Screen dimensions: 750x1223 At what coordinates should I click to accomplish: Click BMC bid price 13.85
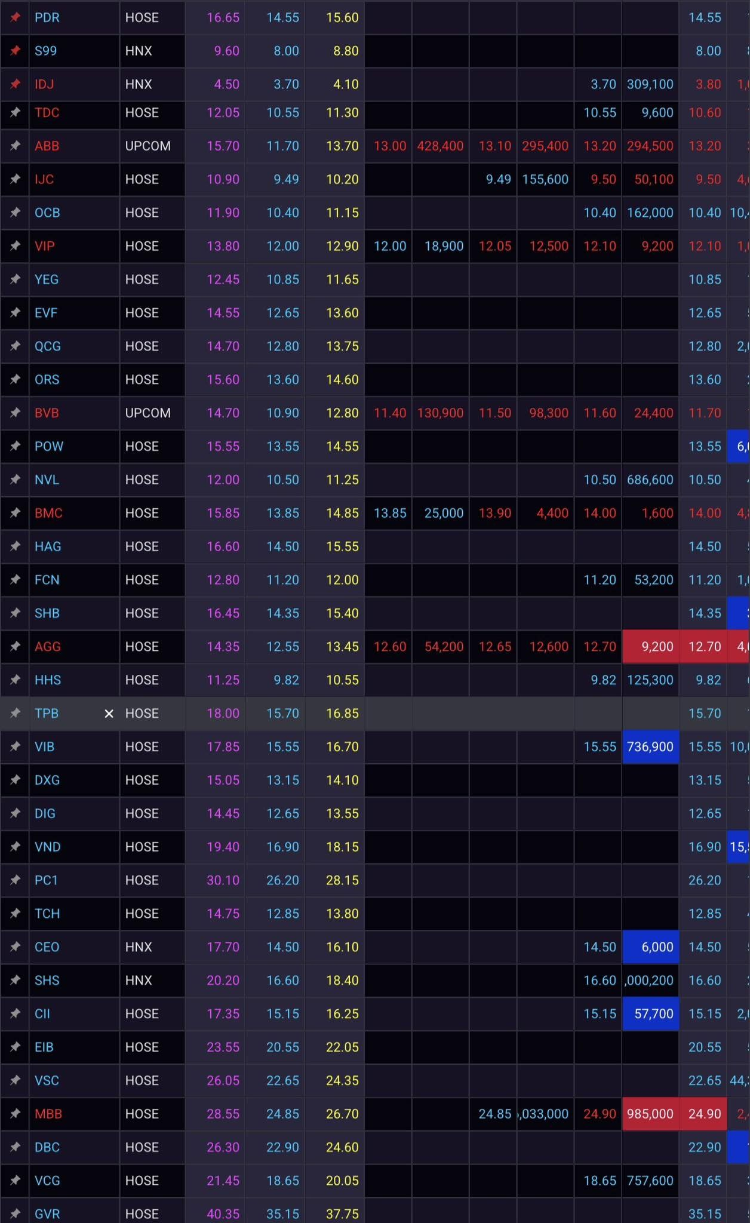pos(390,514)
